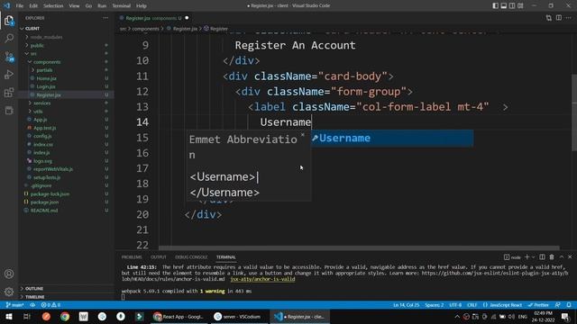The image size is (577, 324).
Task: Click the new terminal plus icon
Action: (x=527, y=257)
